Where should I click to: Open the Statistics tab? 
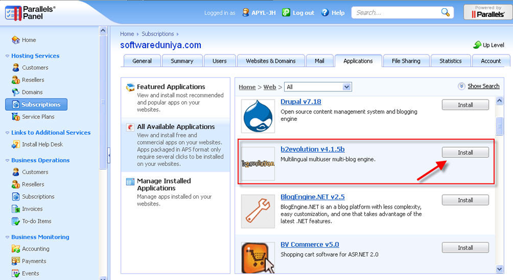click(450, 61)
